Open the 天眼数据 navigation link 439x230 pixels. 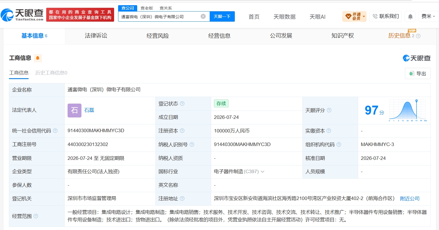(284, 17)
